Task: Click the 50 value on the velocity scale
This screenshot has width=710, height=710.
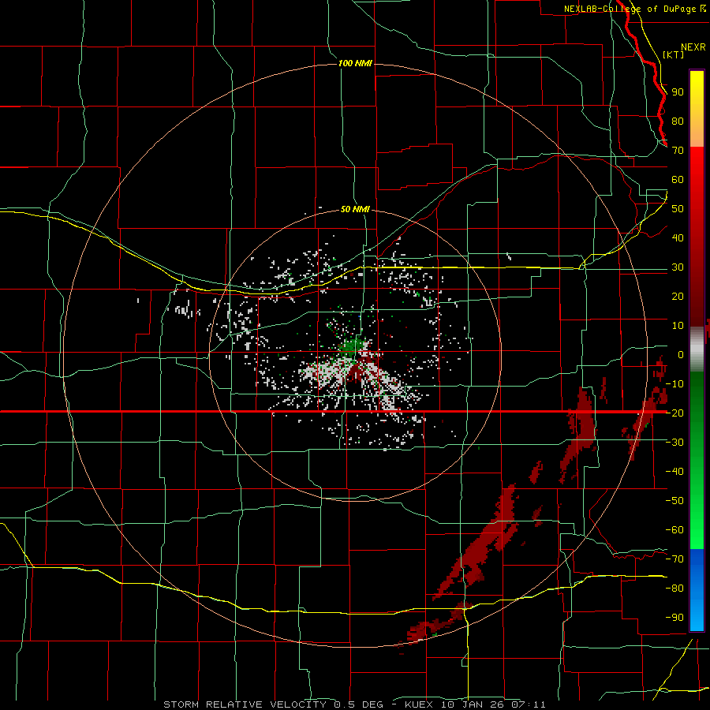Action: coord(678,209)
